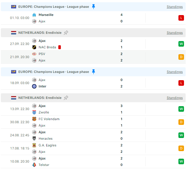Click the Heracles team logo
The image size is (189, 169).
point(34,139)
